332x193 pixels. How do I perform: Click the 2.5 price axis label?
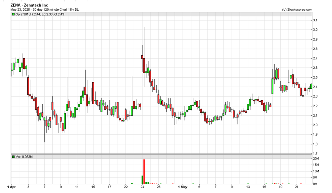pos(315,77)
